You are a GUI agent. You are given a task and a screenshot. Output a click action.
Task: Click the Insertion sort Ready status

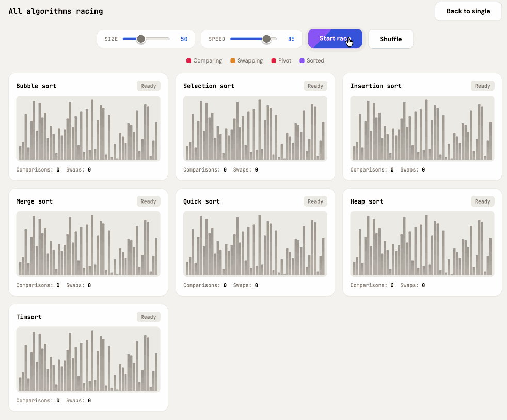point(482,86)
